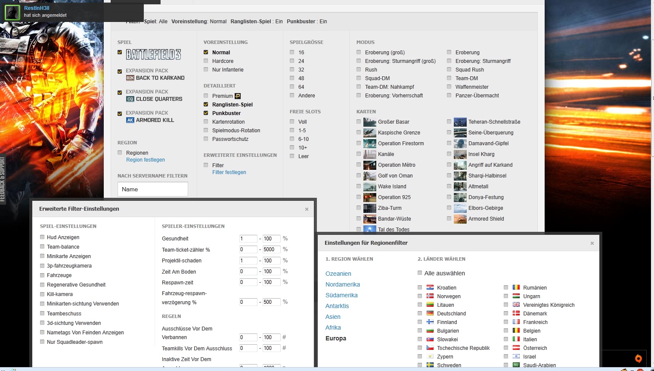Click the Frankreich flag icon
Screen dimensions: 654x371
pos(516,322)
